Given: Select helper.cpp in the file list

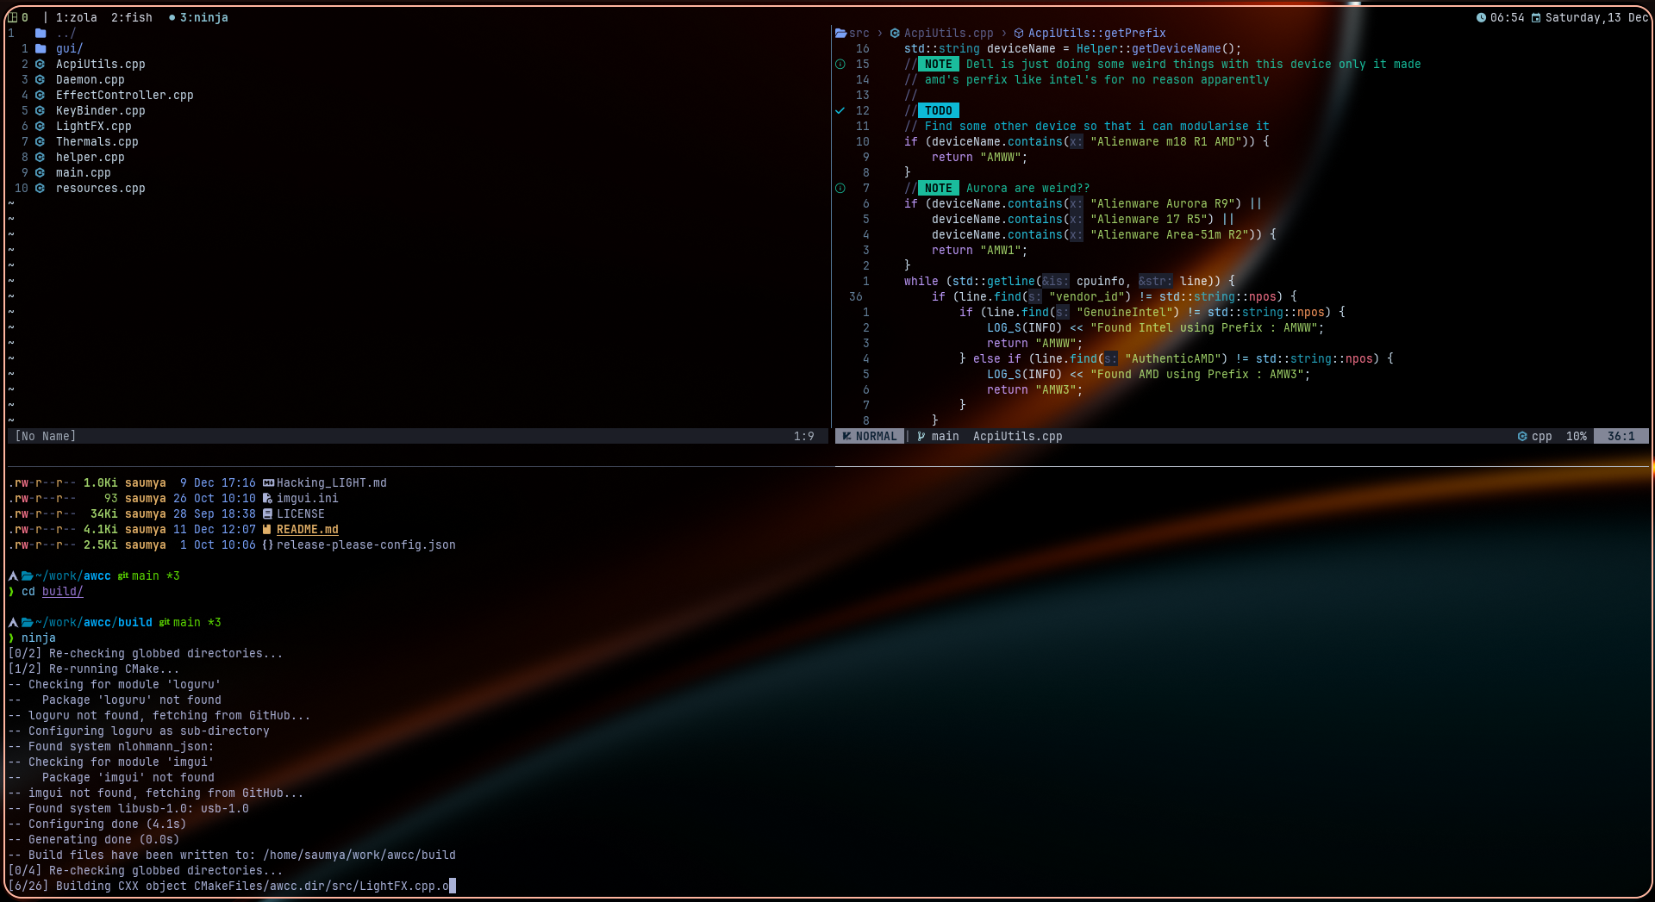Looking at the screenshot, I should [x=91, y=157].
